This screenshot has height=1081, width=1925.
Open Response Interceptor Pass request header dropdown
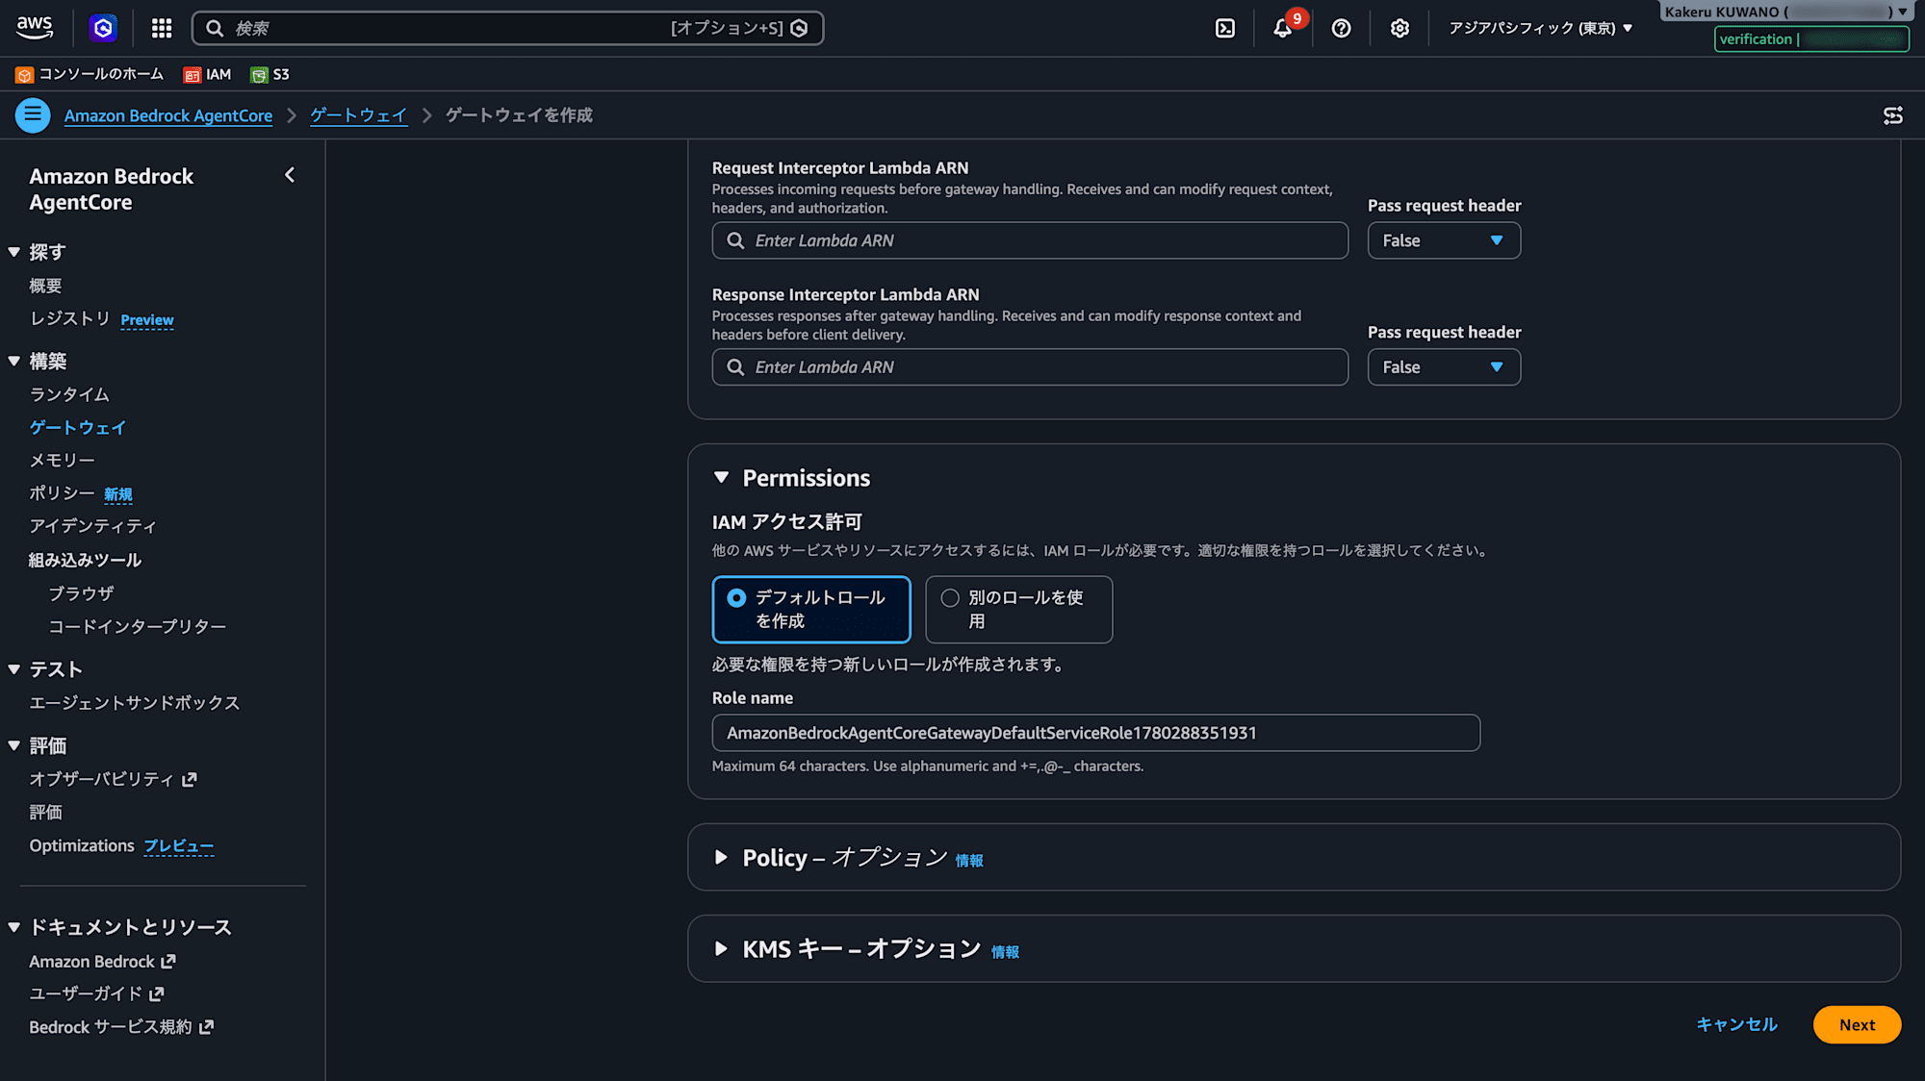pyautogui.click(x=1444, y=367)
